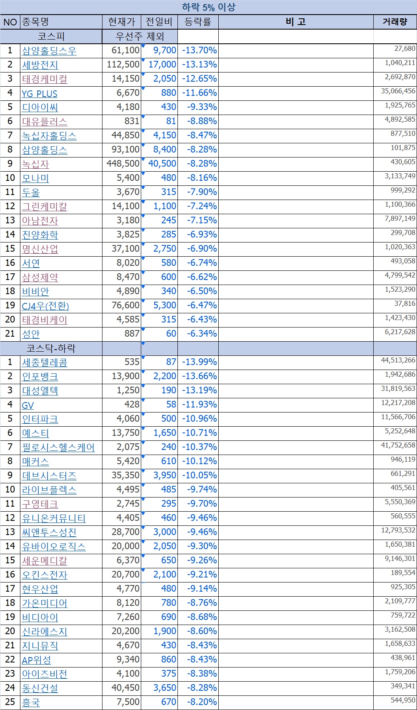This screenshot has width=417, height=710.
Task: Open the 구영테크 stock link
Action: pyautogui.click(x=40, y=504)
